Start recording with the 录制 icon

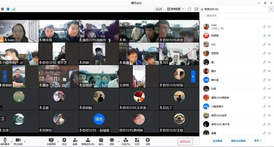pyautogui.click(x=112, y=141)
